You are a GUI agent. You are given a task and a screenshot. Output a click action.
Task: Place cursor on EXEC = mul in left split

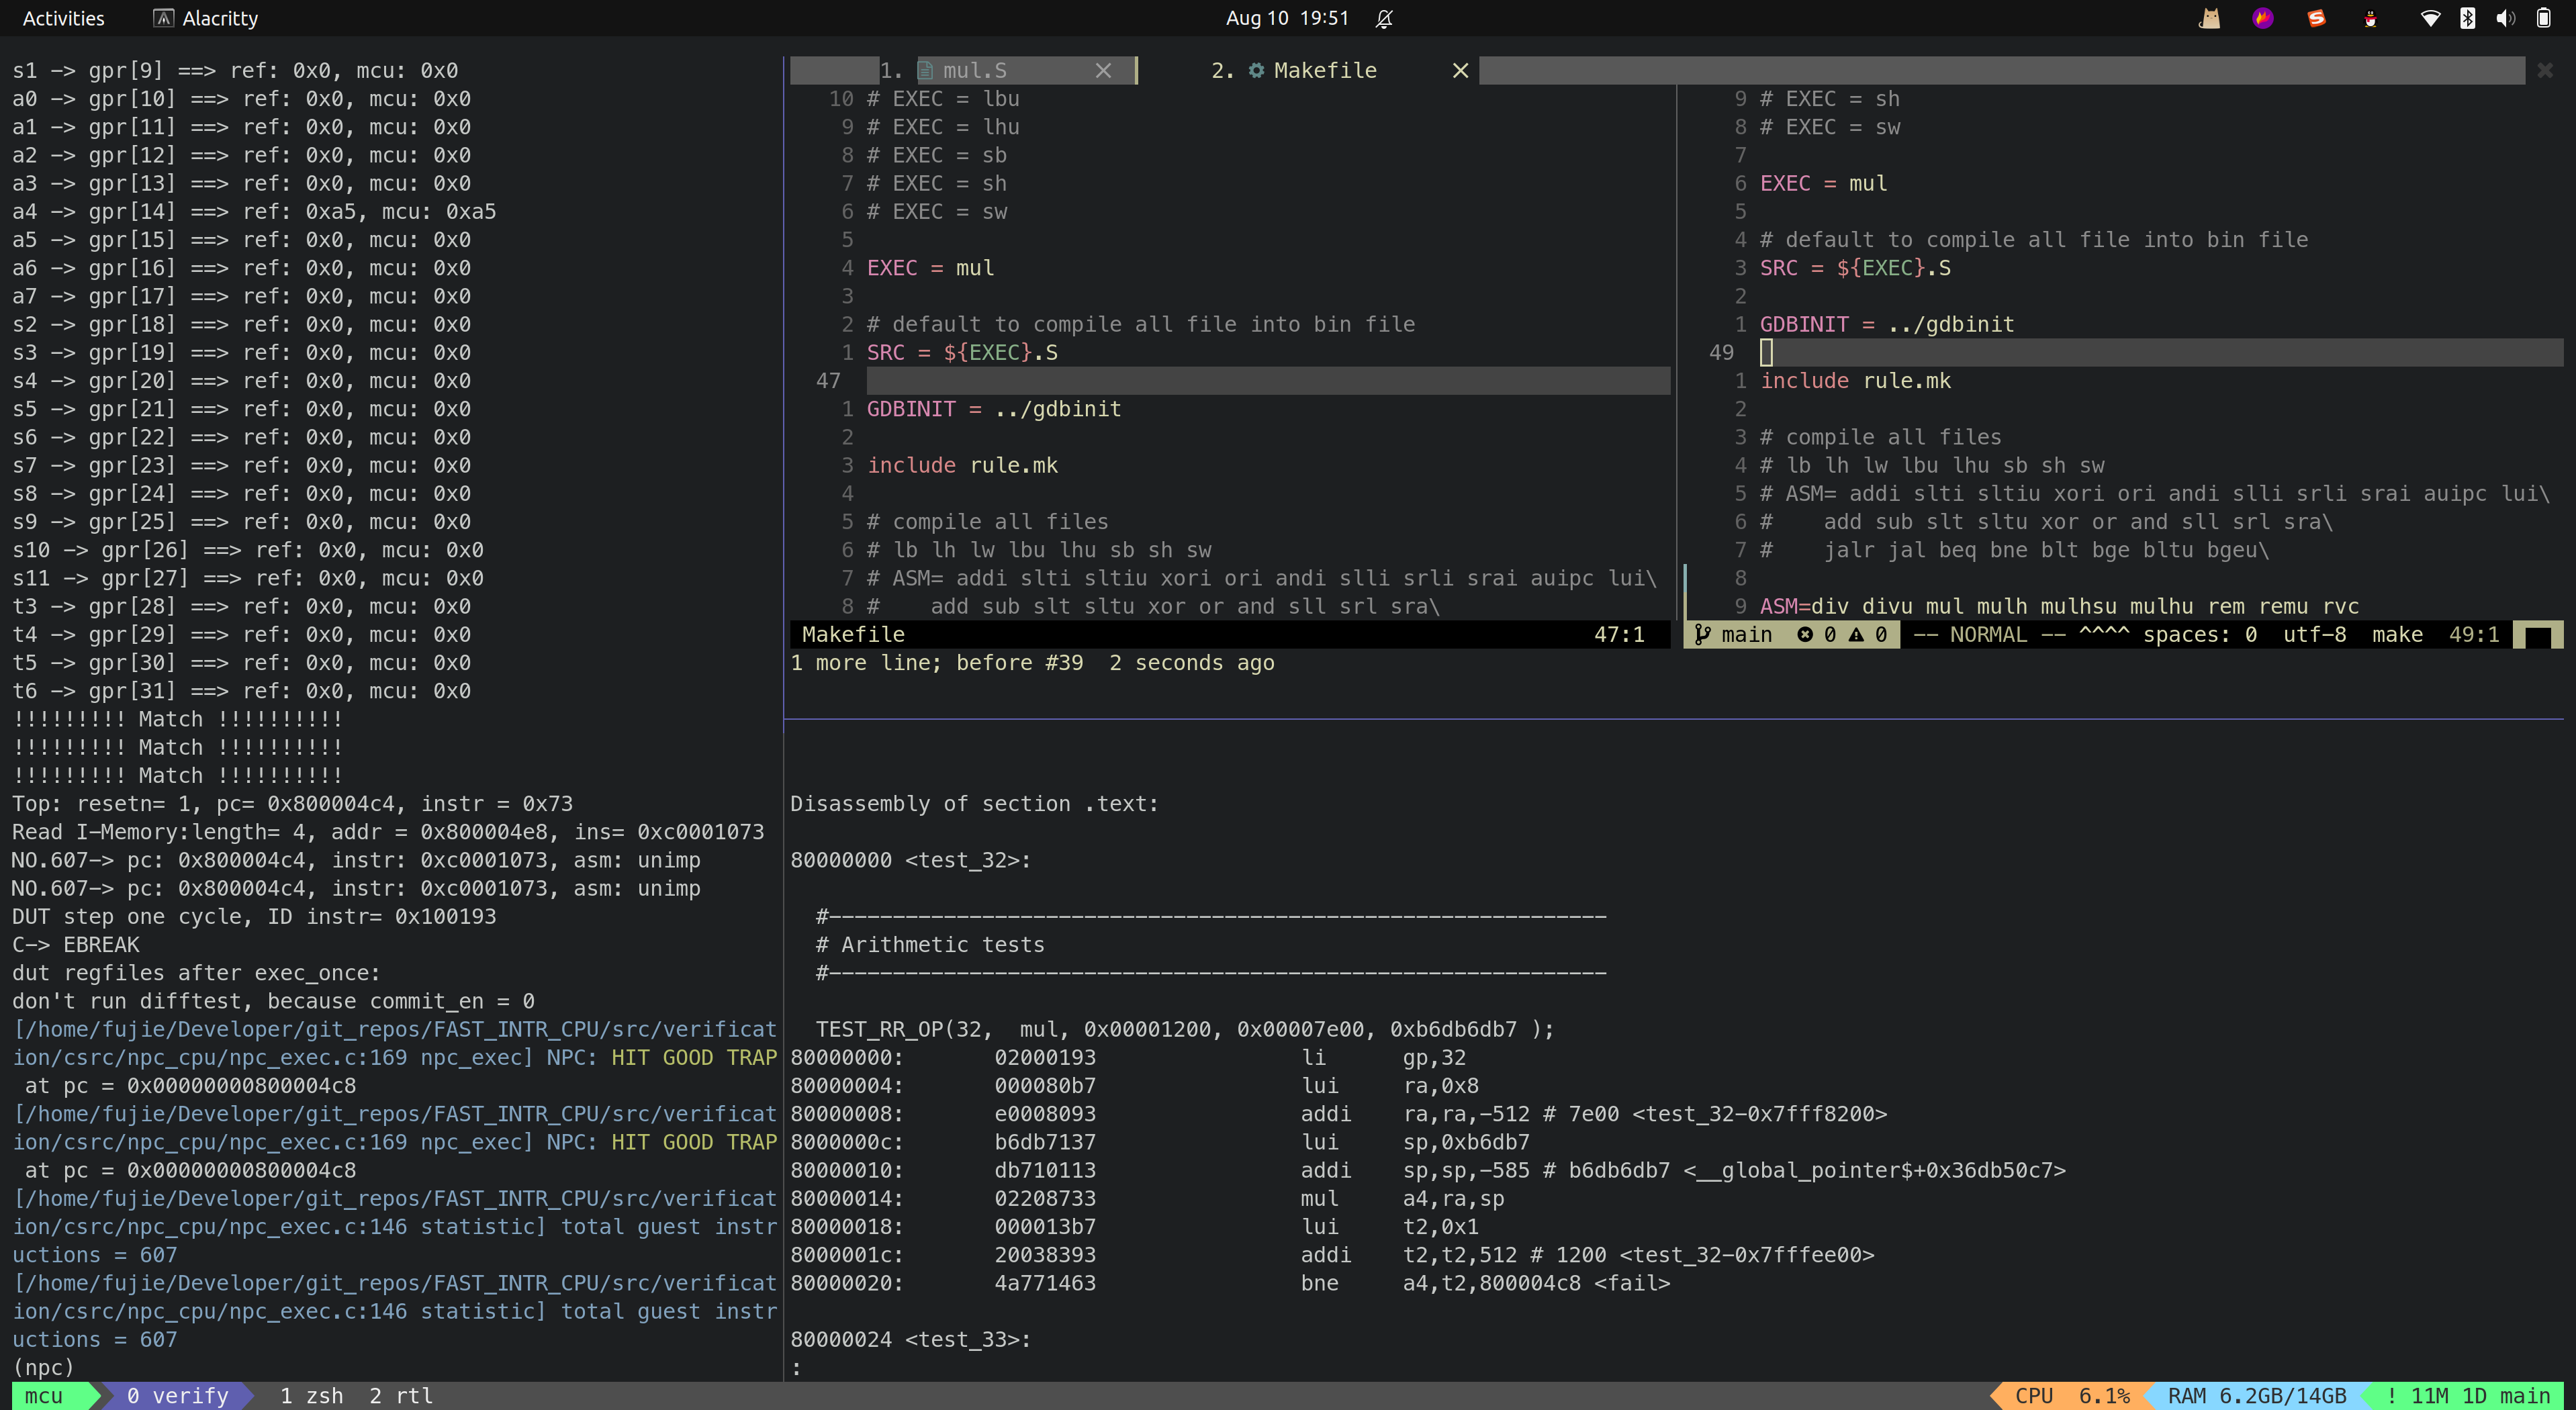pyautogui.click(x=930, y=268)
